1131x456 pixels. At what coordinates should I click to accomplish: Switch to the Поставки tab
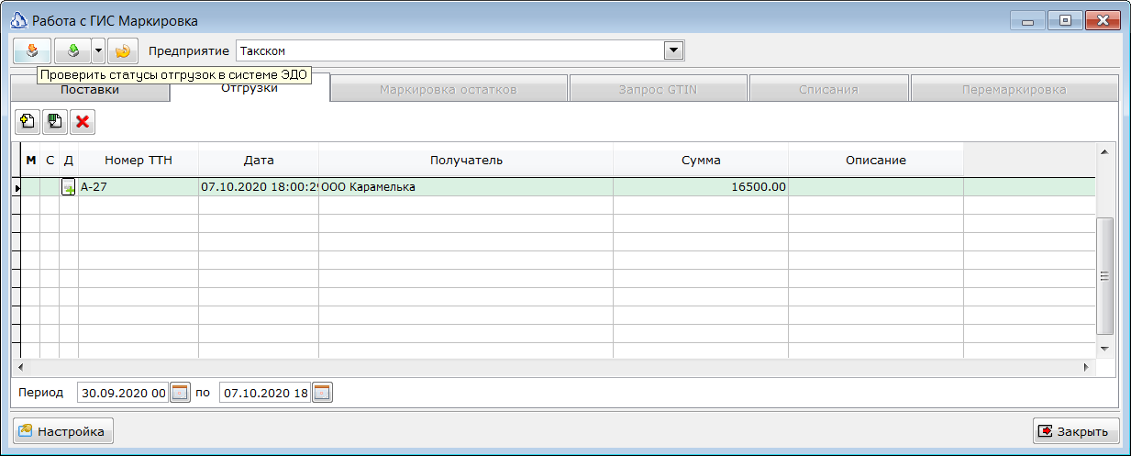click(x=90, y=90)
